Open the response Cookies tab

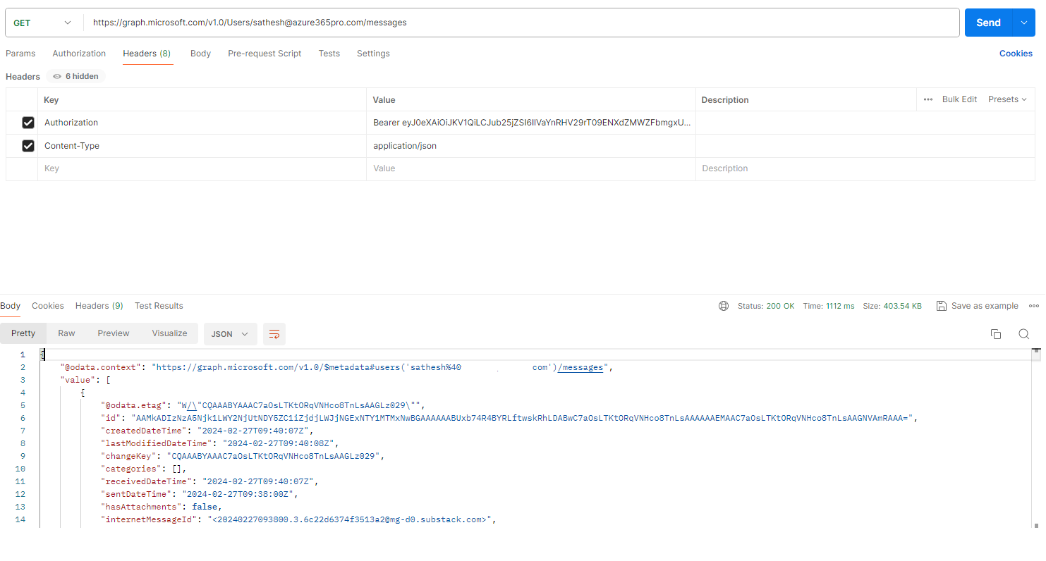(48, 306)
